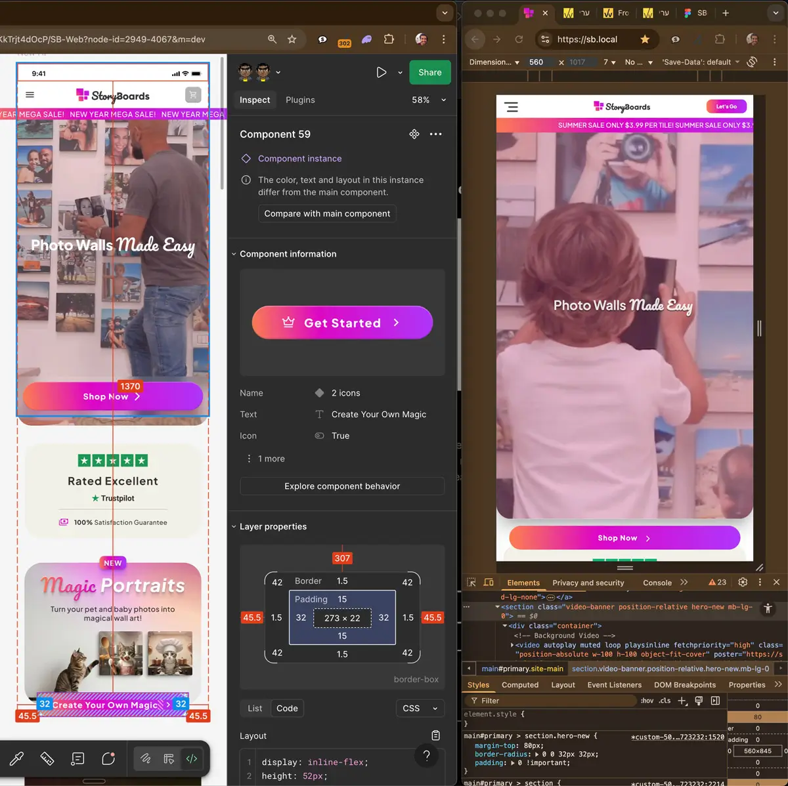Toggle the .cls class editor in Styles pane
The height and width of the screenshot is (786, 788).
665,700
